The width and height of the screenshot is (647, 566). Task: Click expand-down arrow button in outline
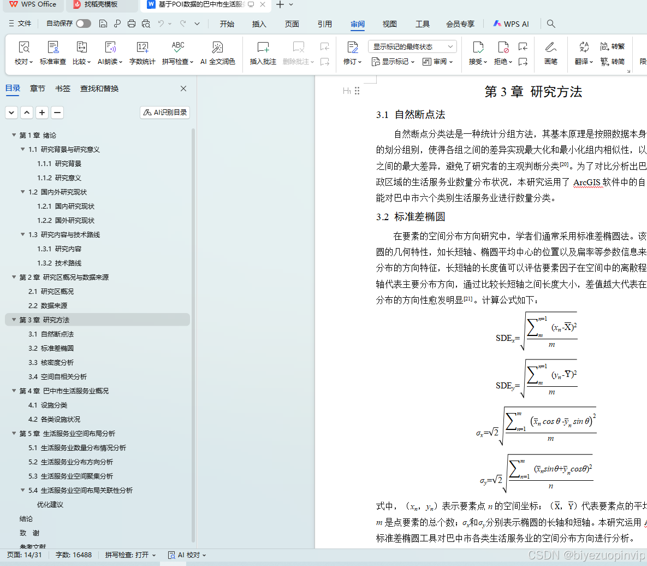[11, 113]
